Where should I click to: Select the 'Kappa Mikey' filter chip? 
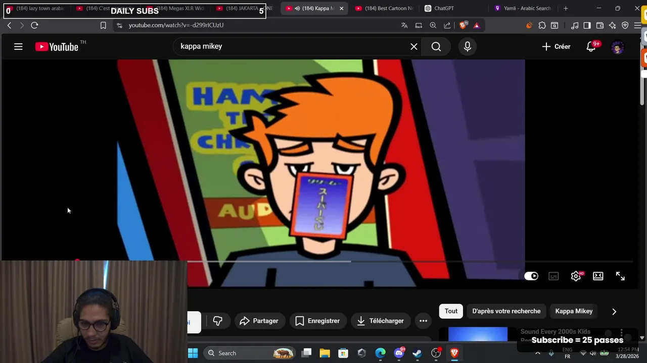[x=574, y=311]
